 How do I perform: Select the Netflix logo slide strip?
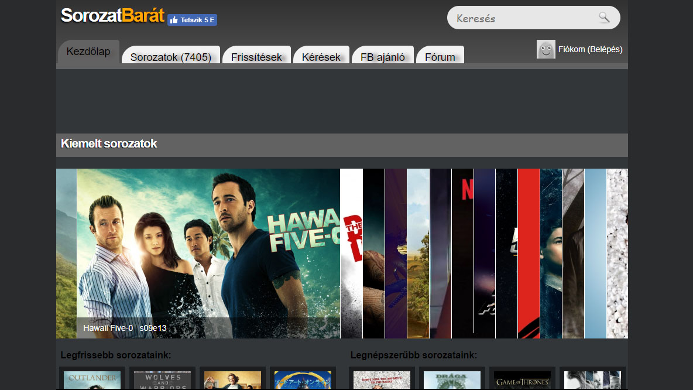pyautogui.click(x=463, y=254)
